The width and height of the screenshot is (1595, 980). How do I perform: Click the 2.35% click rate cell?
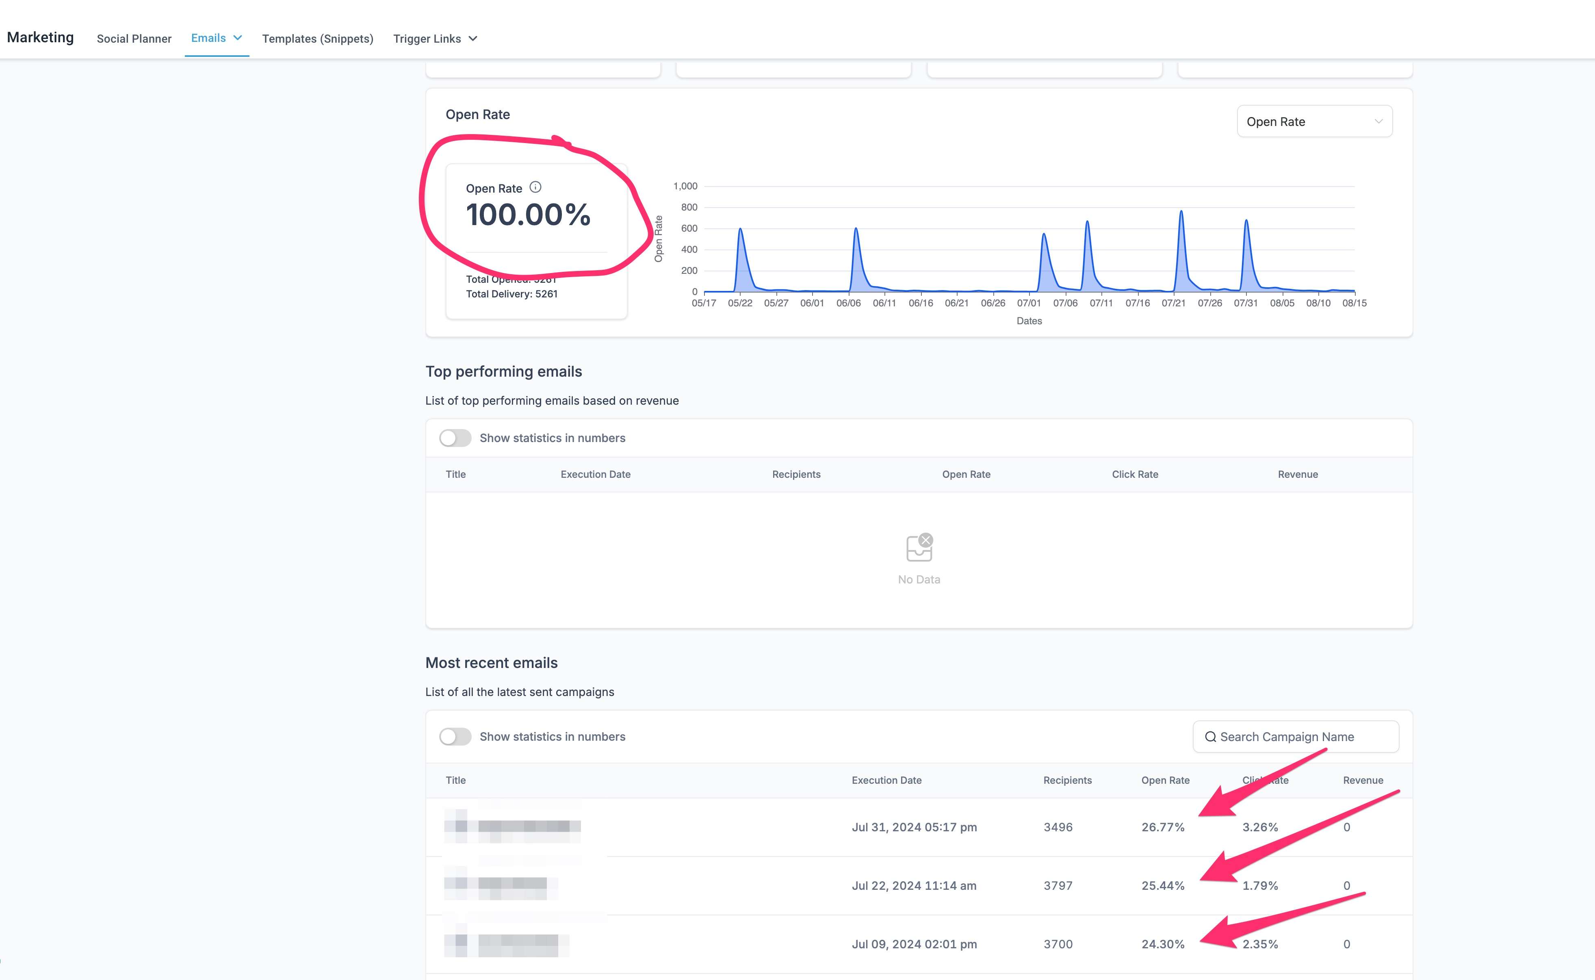[x=1260, y=944]
